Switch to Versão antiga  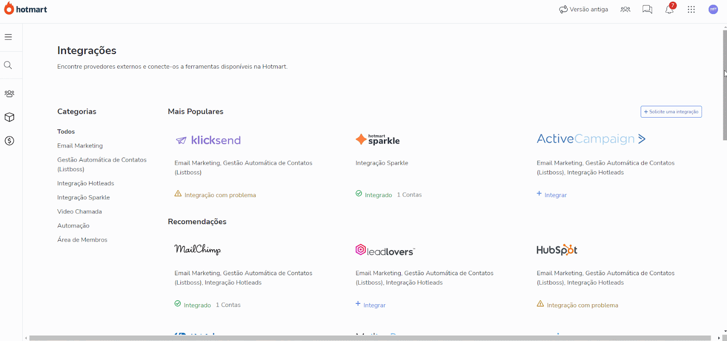[x=583, y=9]
